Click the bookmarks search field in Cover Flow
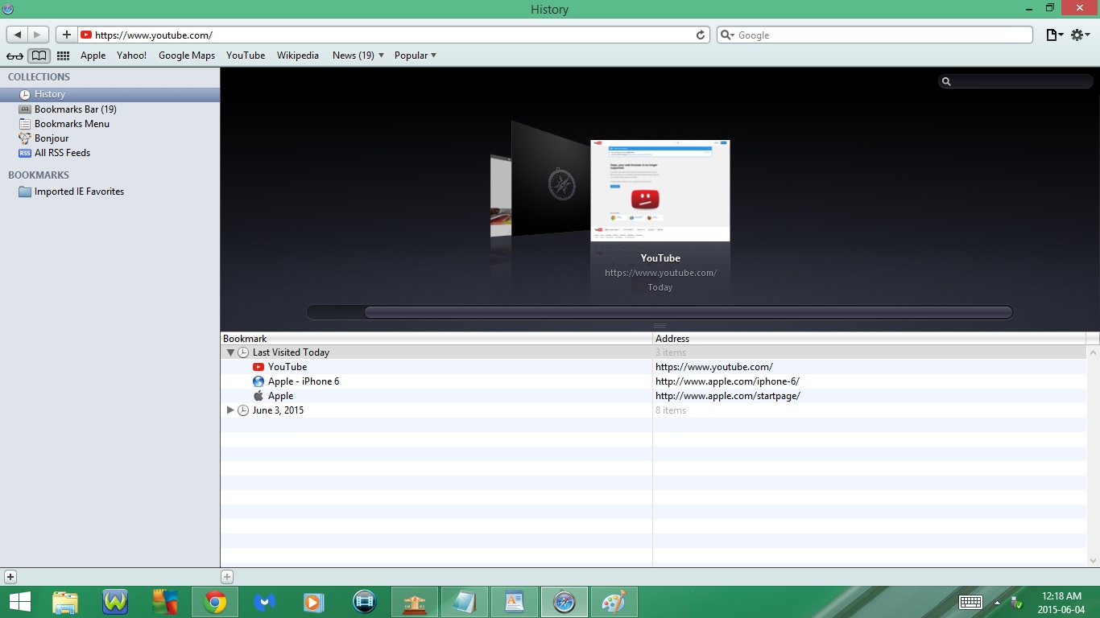 point(1016,81)
